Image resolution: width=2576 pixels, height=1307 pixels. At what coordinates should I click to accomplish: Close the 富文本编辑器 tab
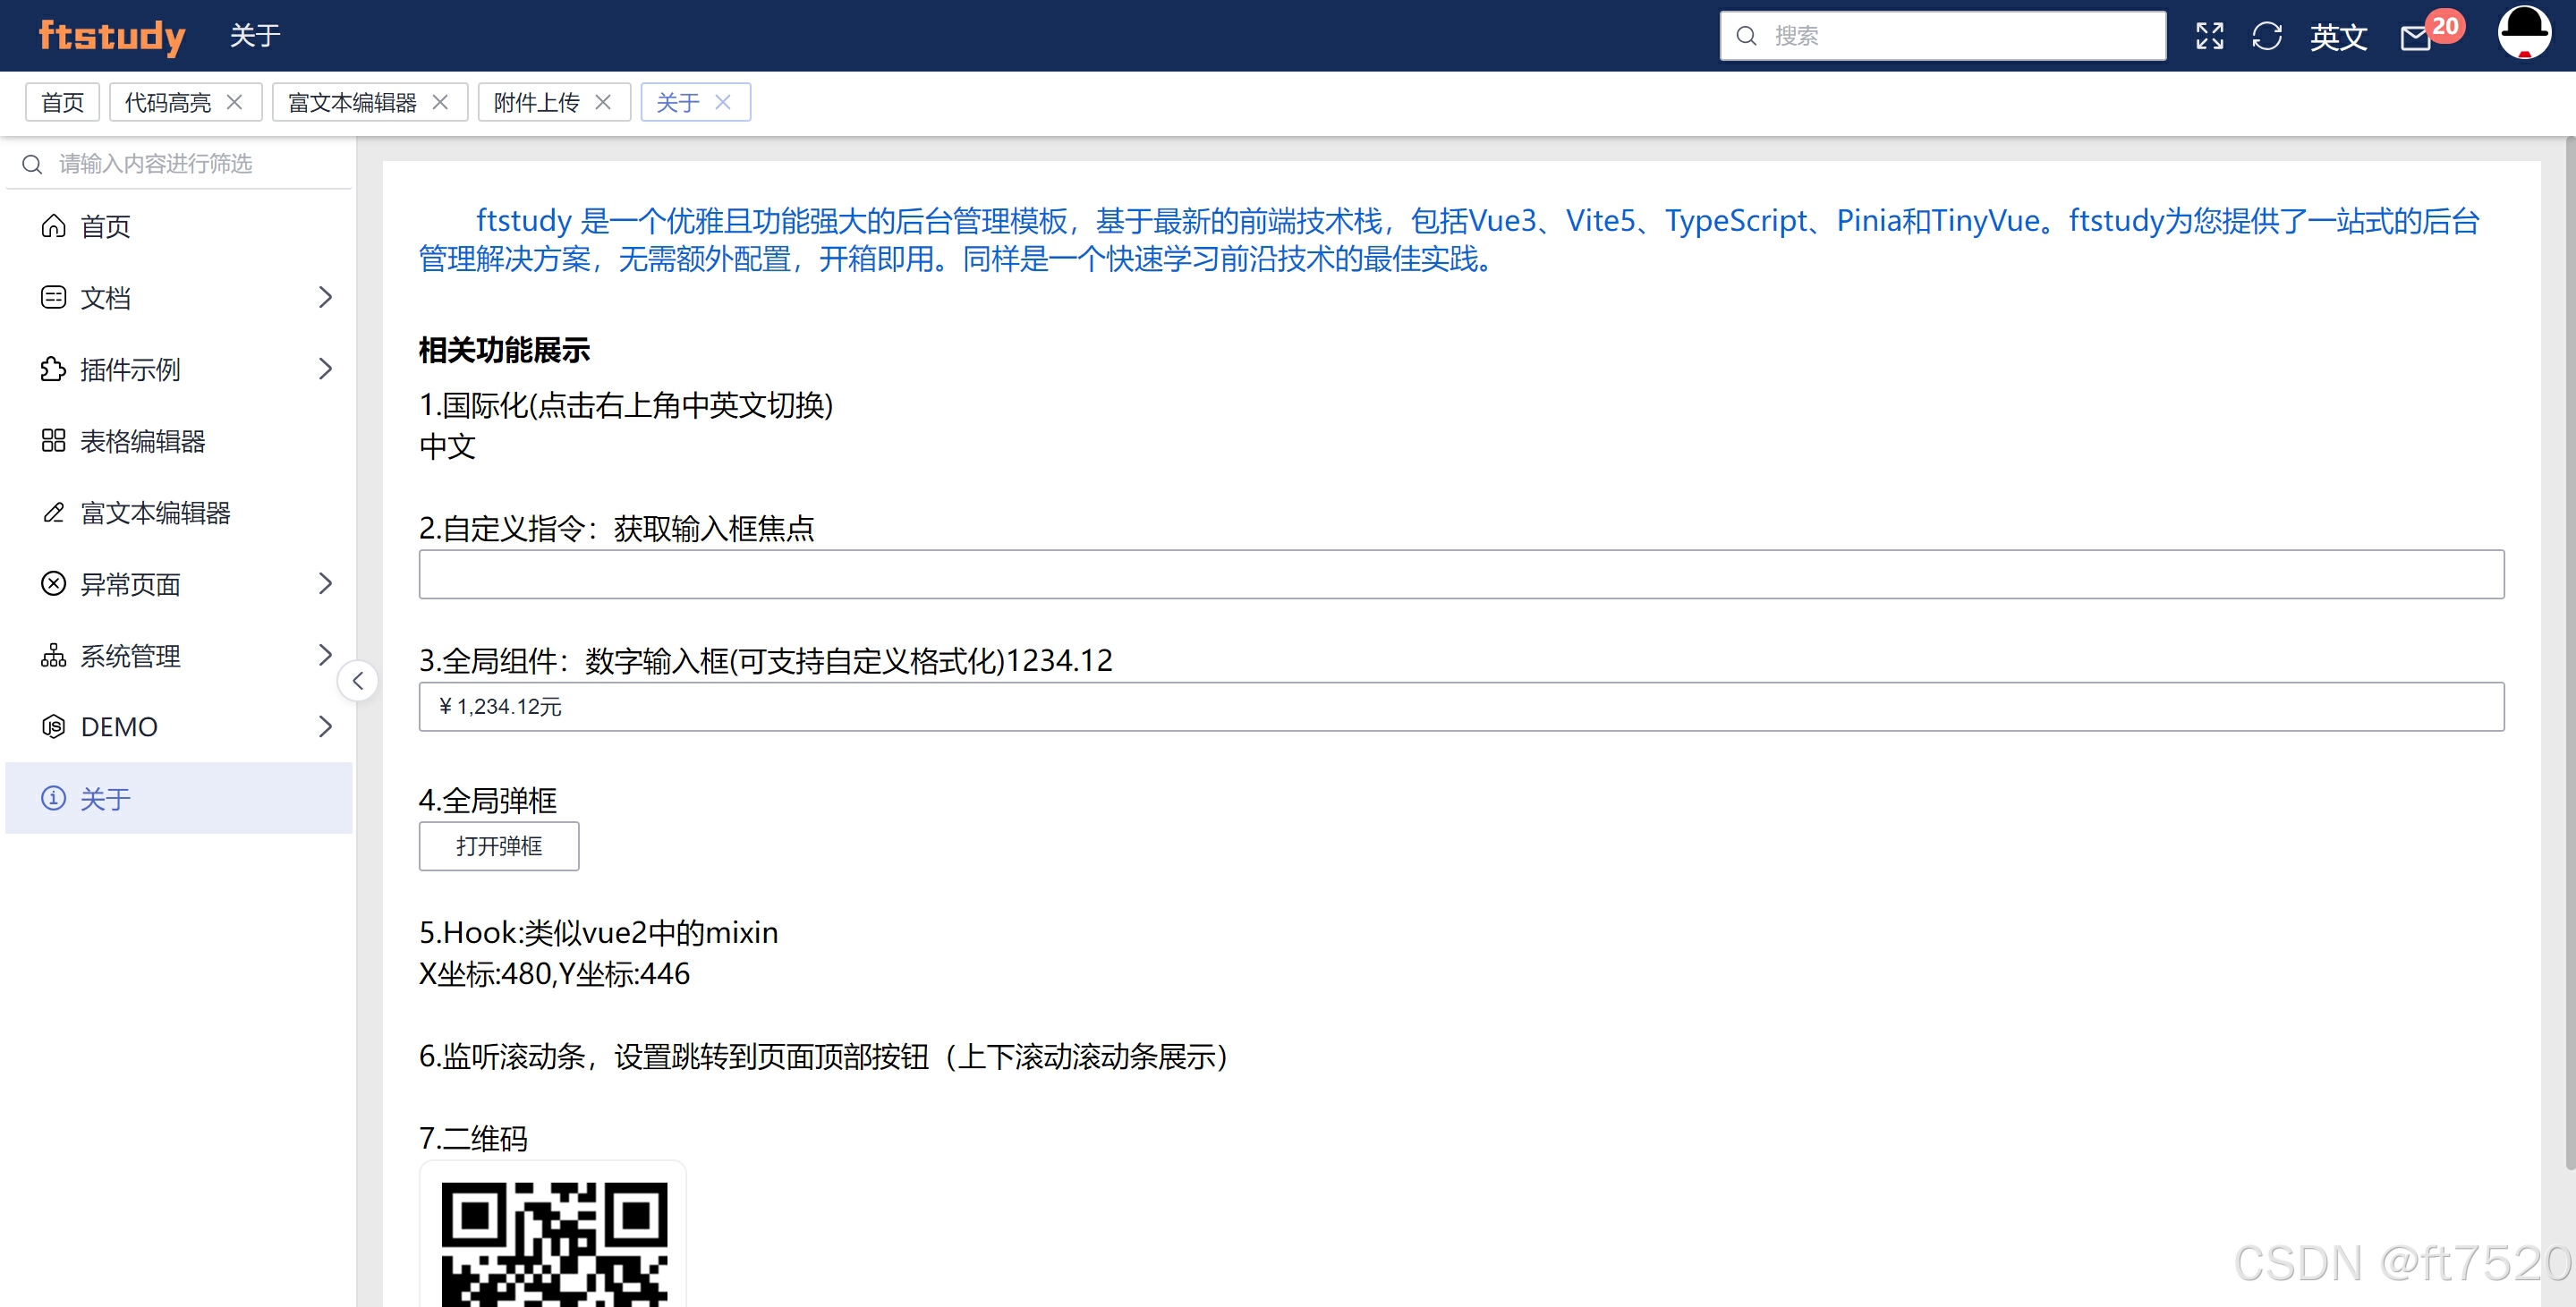[439, 101]
